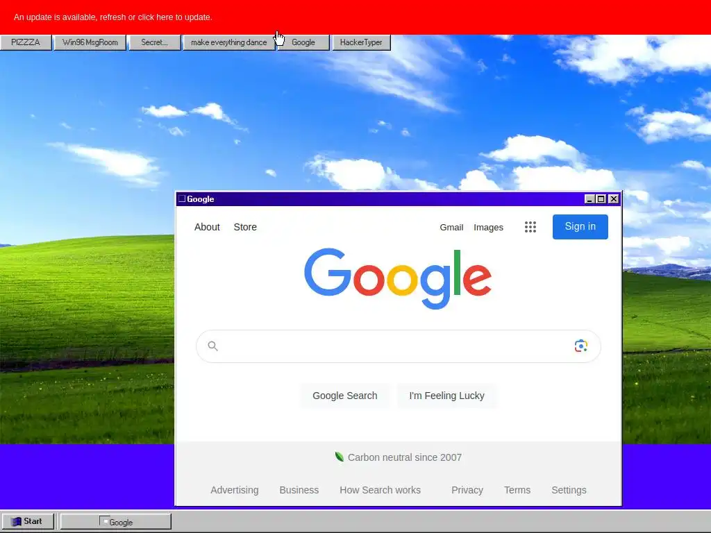Open the Settings footer menu

[569, 490]
